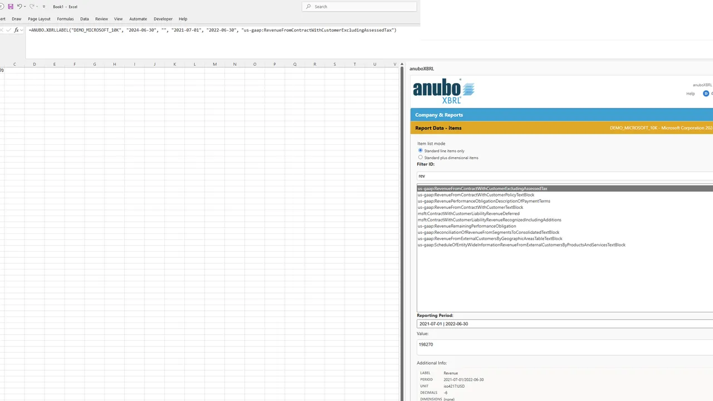
Task: Select Standard plus dimensional items radio
Action: coord(421,158)
